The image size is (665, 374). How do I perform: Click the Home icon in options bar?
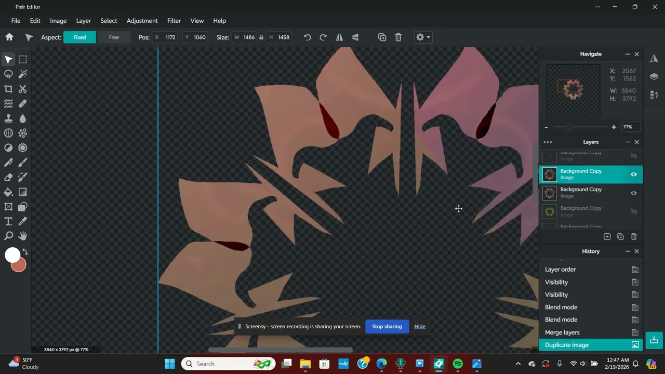(9, 37)
